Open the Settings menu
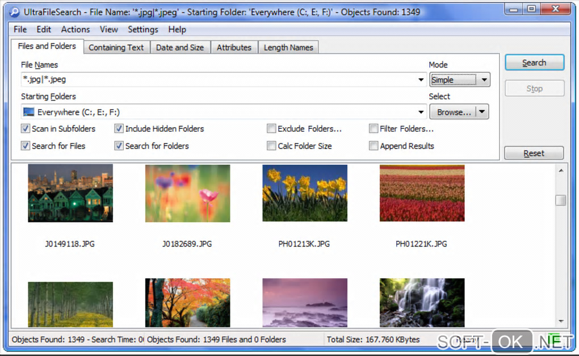 [x=143, y=30]
